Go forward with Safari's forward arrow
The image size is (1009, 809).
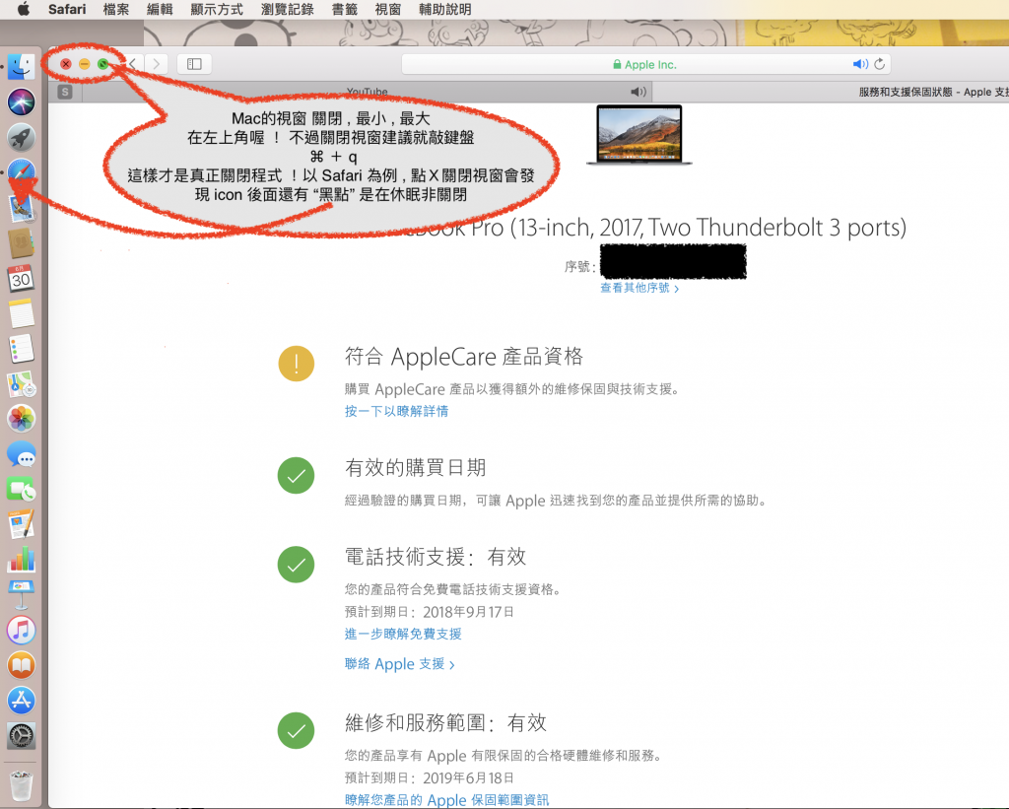(x=157, y=64)
